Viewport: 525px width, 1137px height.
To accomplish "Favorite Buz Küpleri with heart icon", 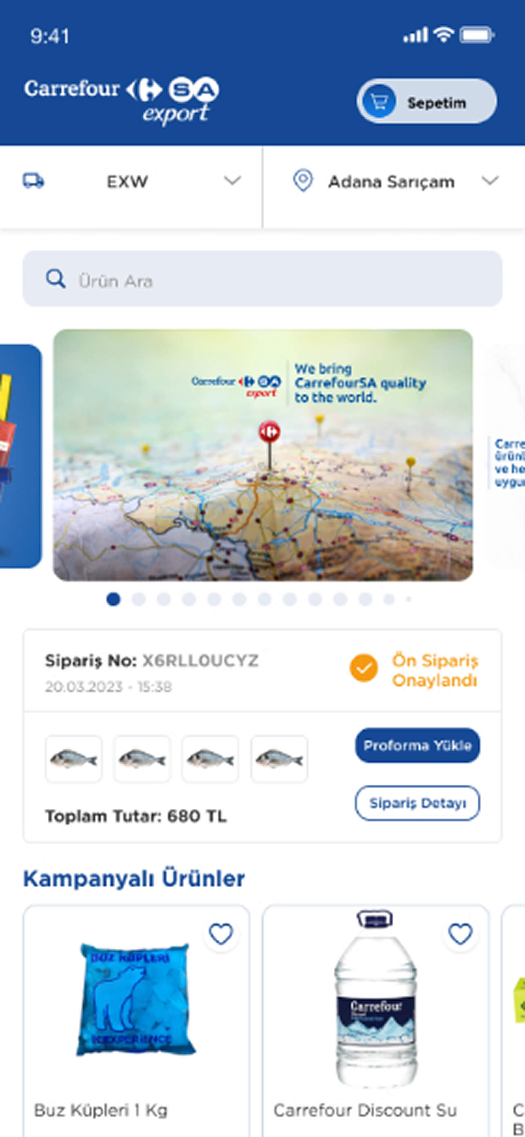I will pyautogui.click(x=221, y=934).
